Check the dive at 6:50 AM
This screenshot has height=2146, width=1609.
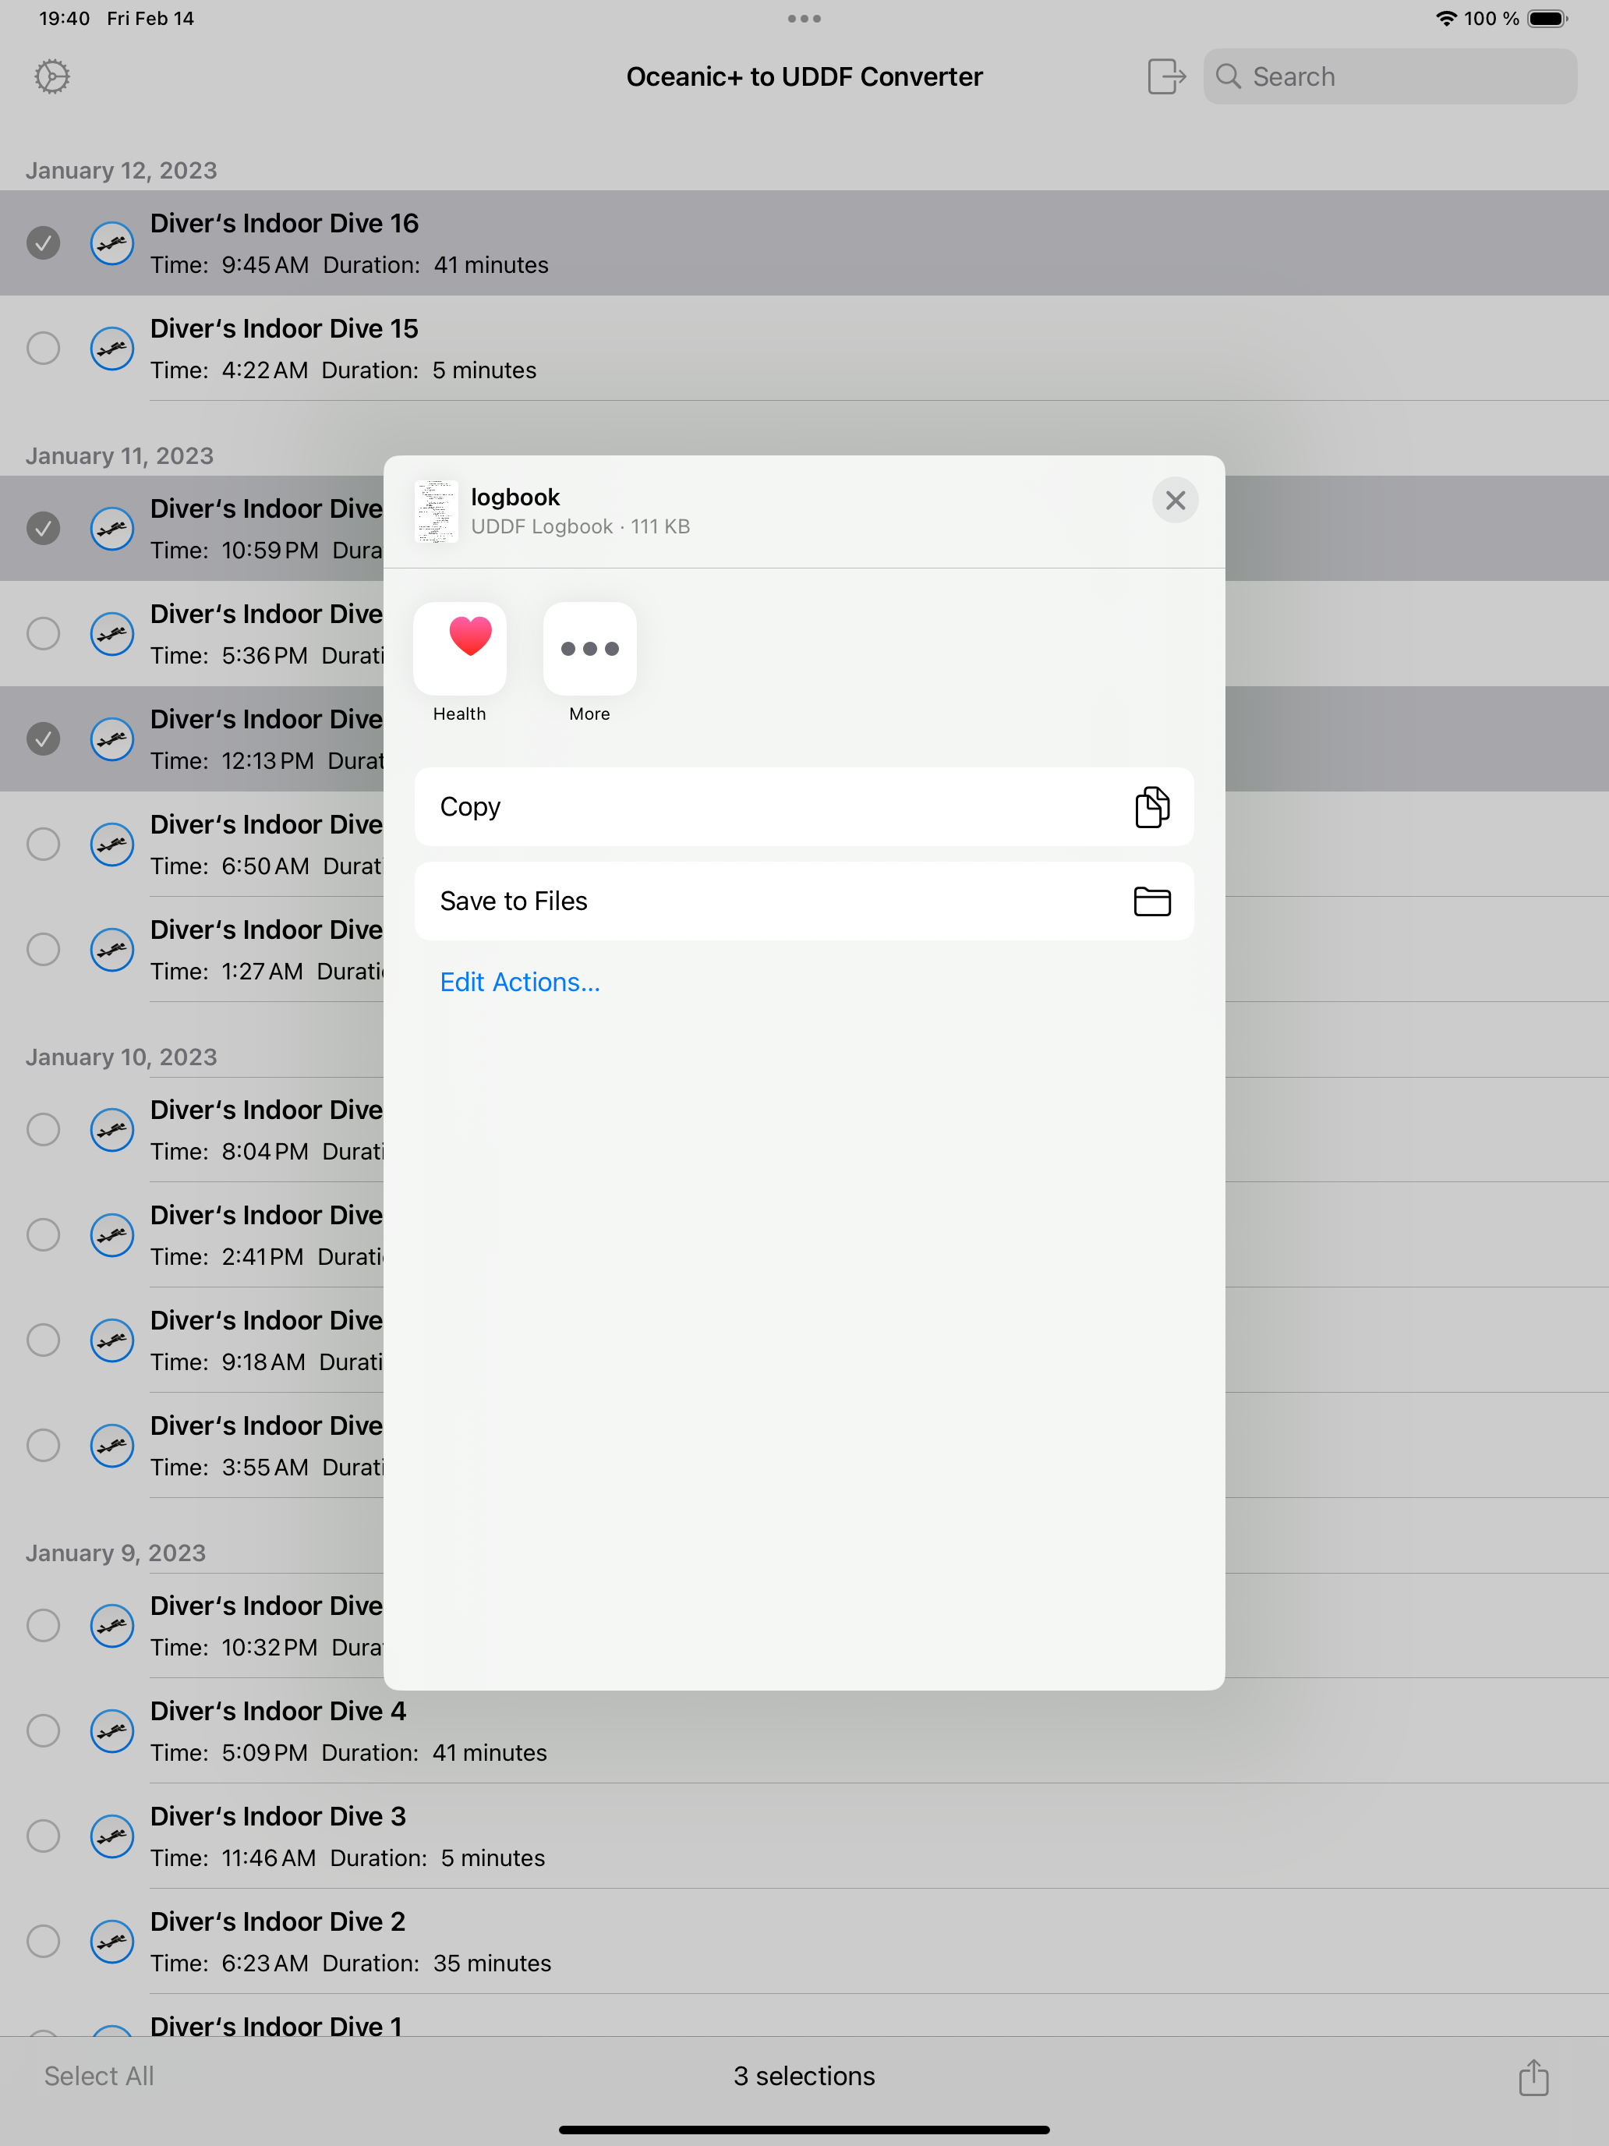[x=44, y=844]
